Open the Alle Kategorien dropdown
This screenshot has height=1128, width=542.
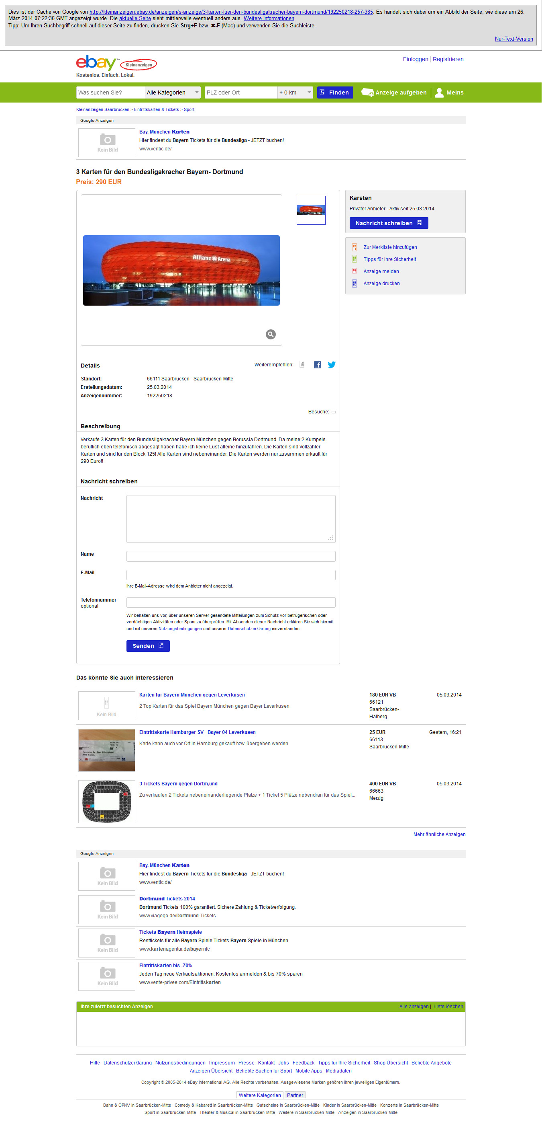point(173,92)
